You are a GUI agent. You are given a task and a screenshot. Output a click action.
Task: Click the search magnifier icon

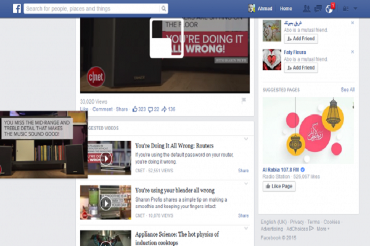tap(163, 9)
